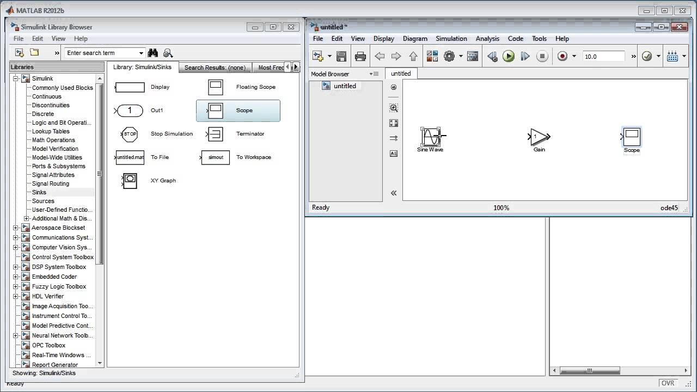Image resolution: width=697 pixels, height=392 pixels.
Task: Click the ode45 solver label in status bar
Action: 669,207
